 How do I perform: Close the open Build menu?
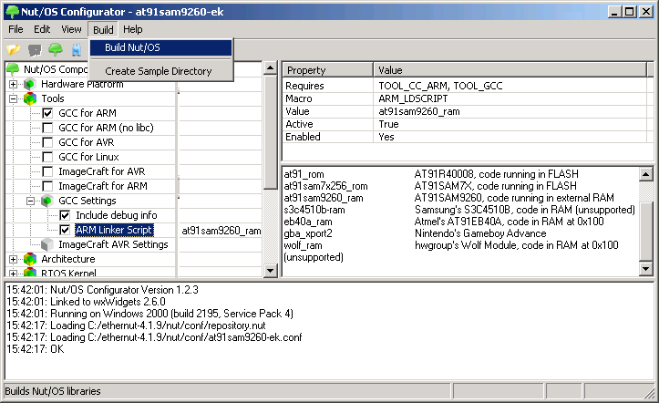[103, 30]
